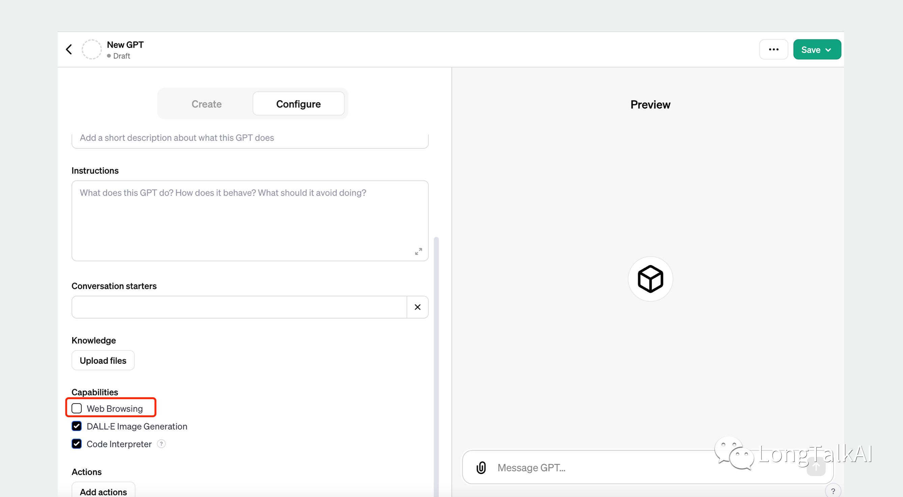Viewport: 903px width, 497px height.
Task: Click the paperclip attach file icon
Action: click(x=481, y=467)
